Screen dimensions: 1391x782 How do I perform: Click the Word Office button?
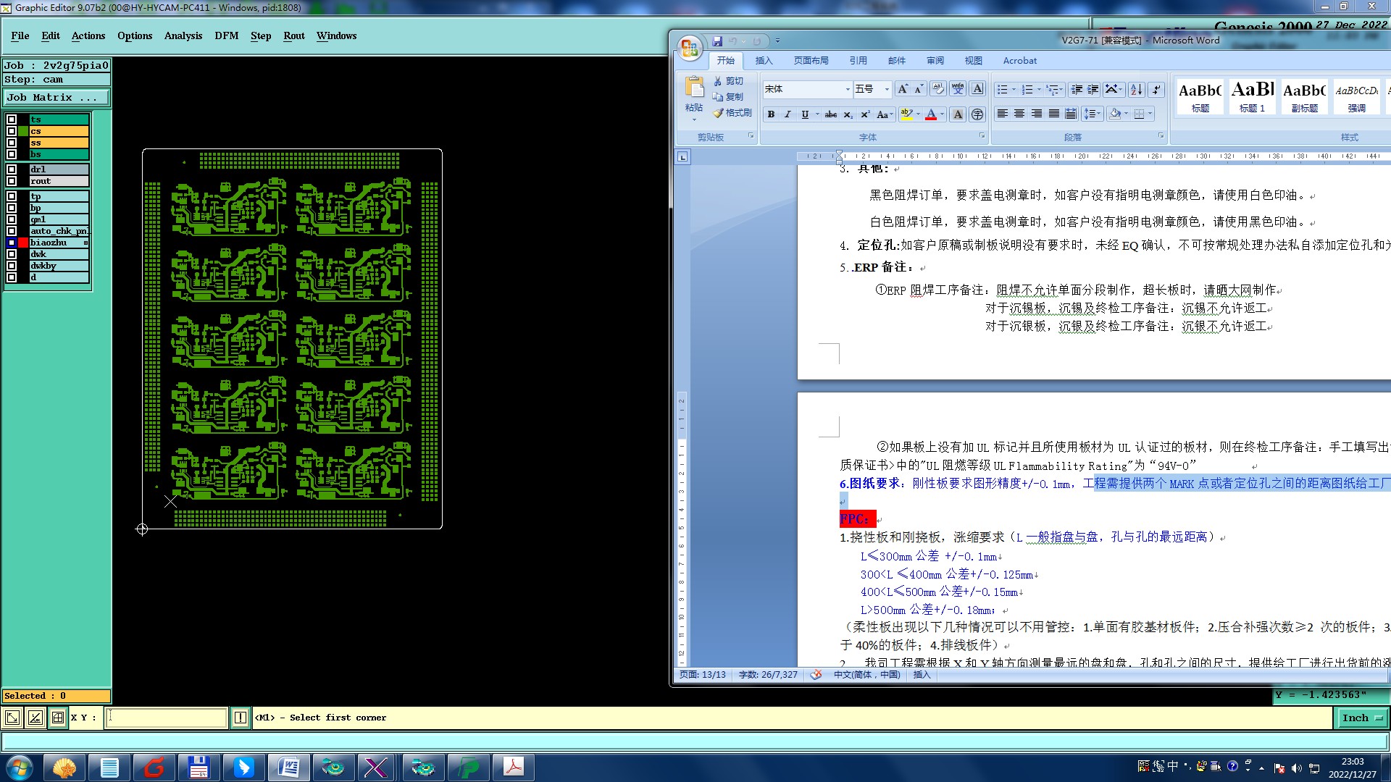click(690, 49)
